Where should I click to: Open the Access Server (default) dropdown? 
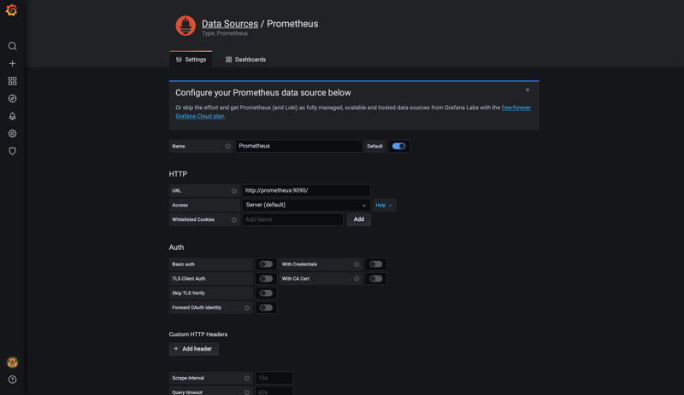pyautogui.click(x=306, y=205)
